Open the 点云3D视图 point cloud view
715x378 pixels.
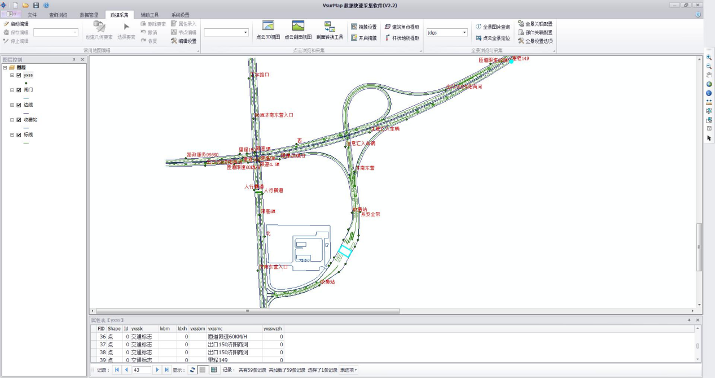point(267,29)
